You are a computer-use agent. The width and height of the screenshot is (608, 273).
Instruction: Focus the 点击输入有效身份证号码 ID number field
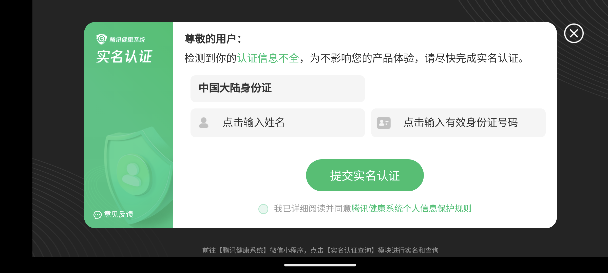458,123
